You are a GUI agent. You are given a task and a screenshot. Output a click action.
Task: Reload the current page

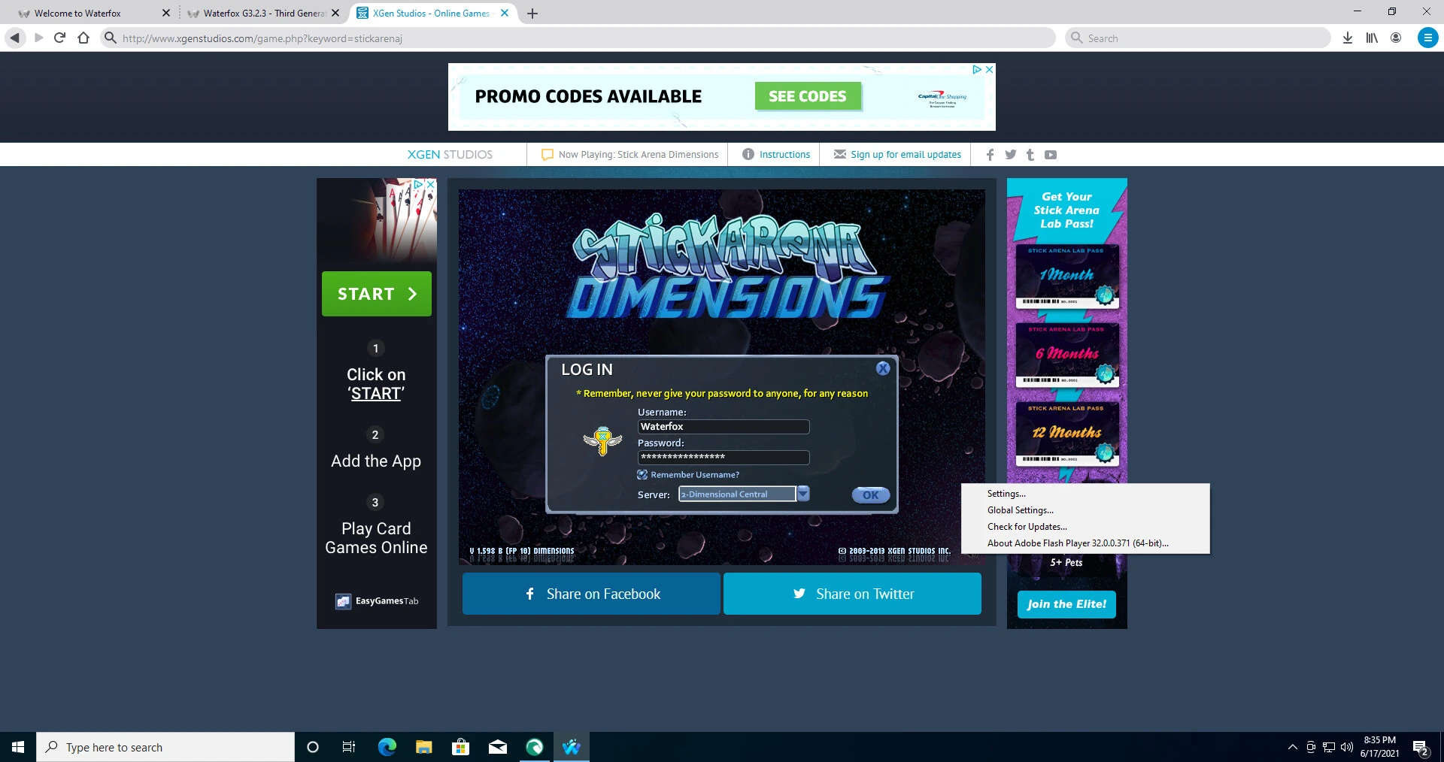(60, 38)
